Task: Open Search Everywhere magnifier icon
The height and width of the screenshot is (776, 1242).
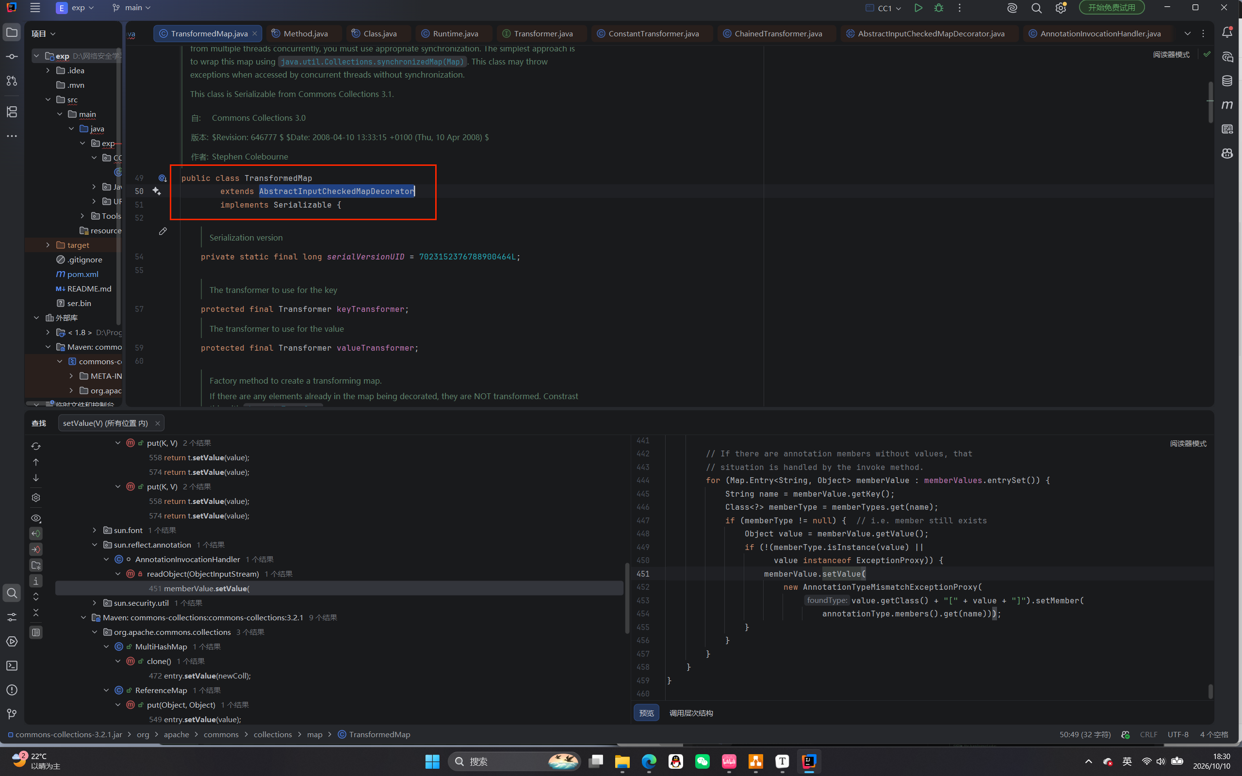Action: pos(1036,8)
